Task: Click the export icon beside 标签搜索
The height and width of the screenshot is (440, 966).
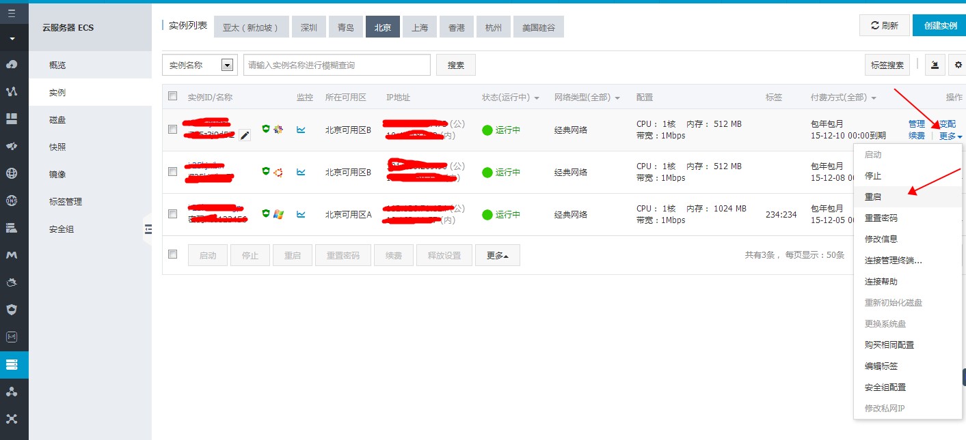Action: [x=935, y=65]
